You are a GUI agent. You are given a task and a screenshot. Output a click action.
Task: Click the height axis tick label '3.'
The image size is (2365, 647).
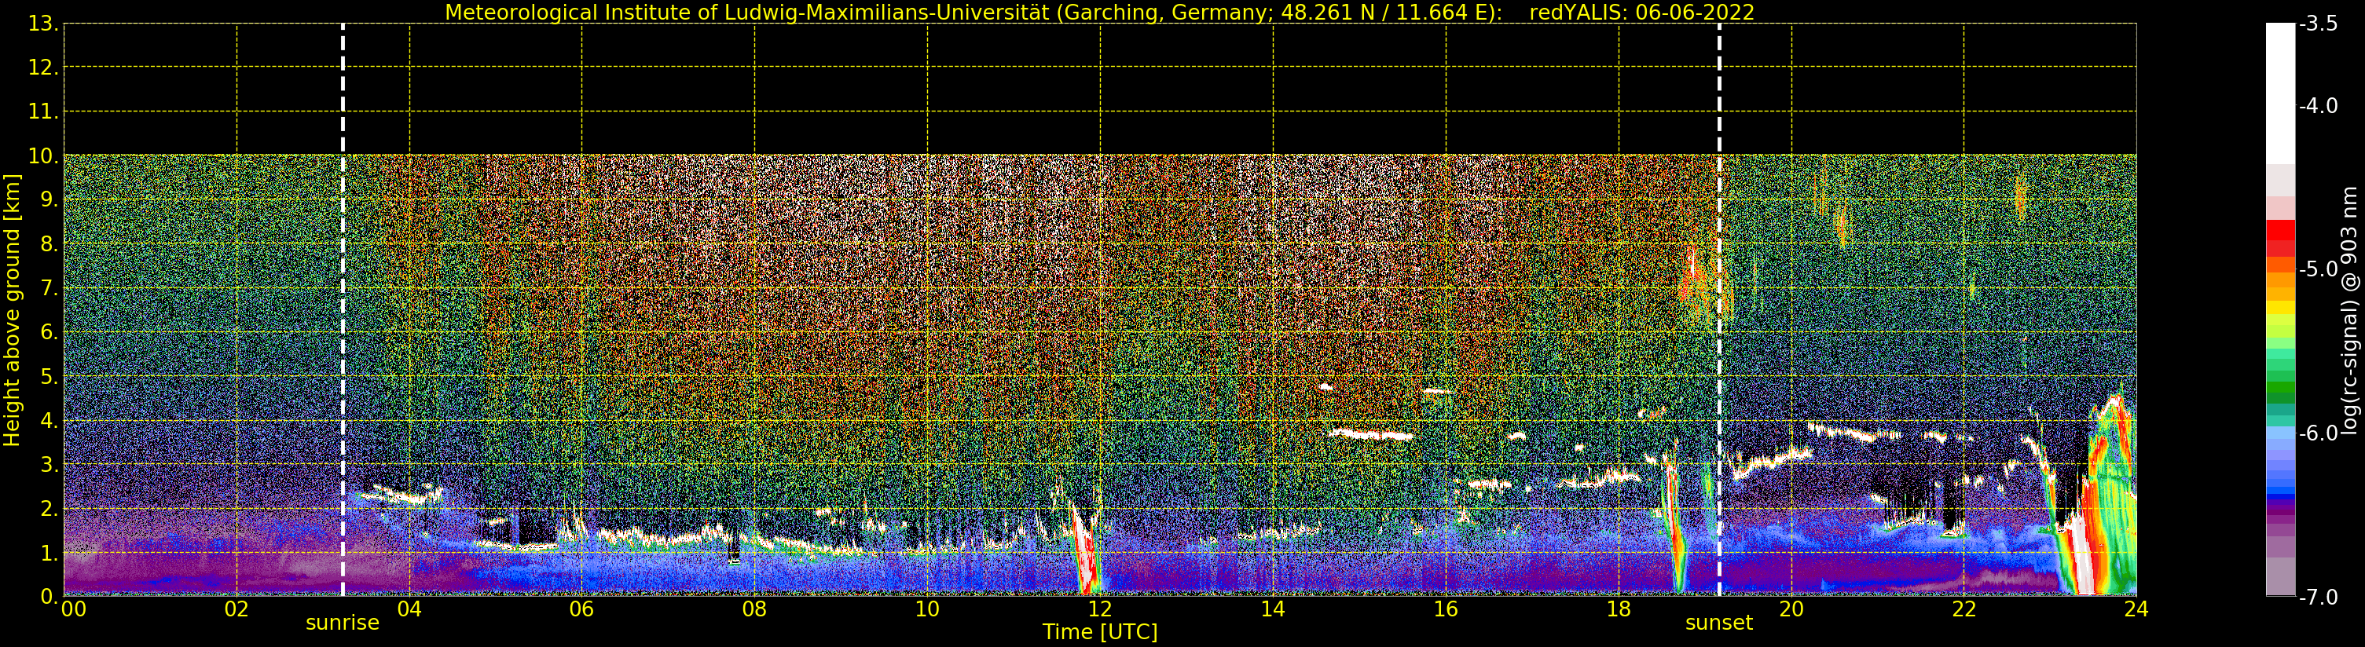(x=49, y=464)
